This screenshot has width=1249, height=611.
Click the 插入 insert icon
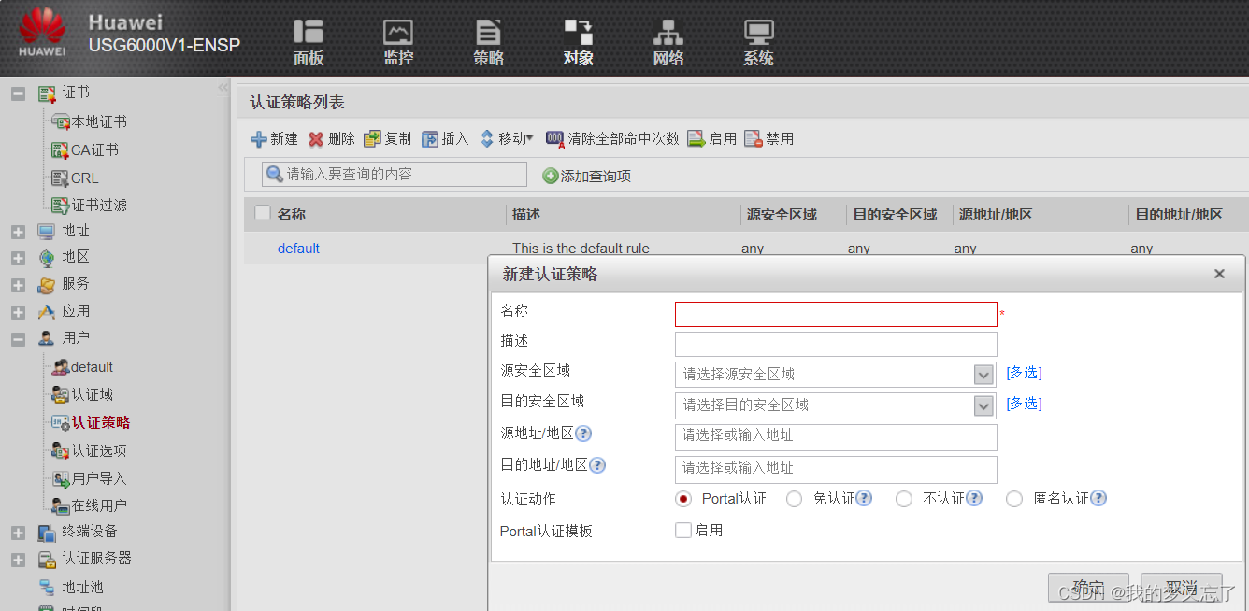[443, 137]
